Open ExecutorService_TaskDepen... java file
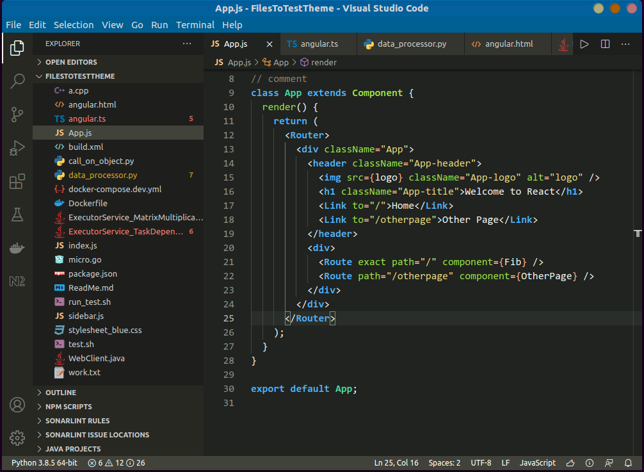 coord(118,232)
